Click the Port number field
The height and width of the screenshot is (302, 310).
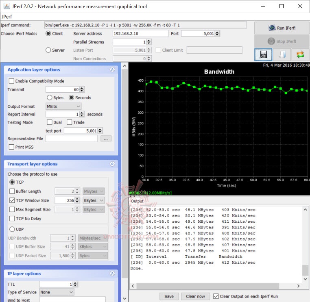pos(198,34)
